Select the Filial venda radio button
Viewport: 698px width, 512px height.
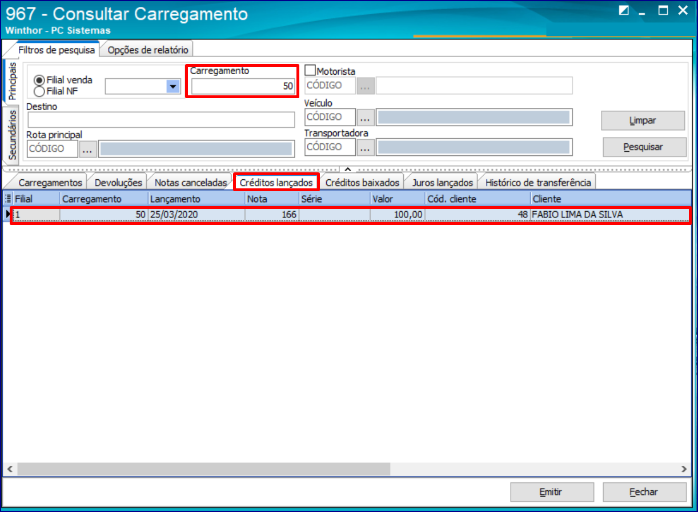(x=39, y=80)
